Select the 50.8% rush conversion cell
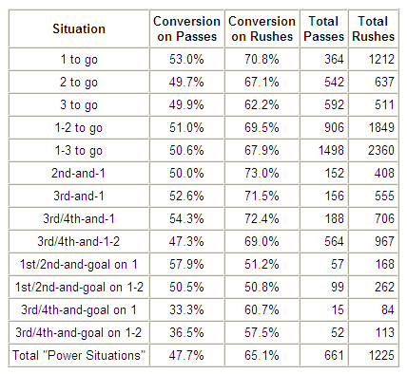Screen dimensions: 407x374 pyautogui.click(x=262, y=287)
